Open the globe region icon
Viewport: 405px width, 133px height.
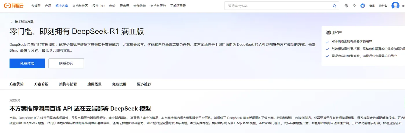tap(346, 6)
